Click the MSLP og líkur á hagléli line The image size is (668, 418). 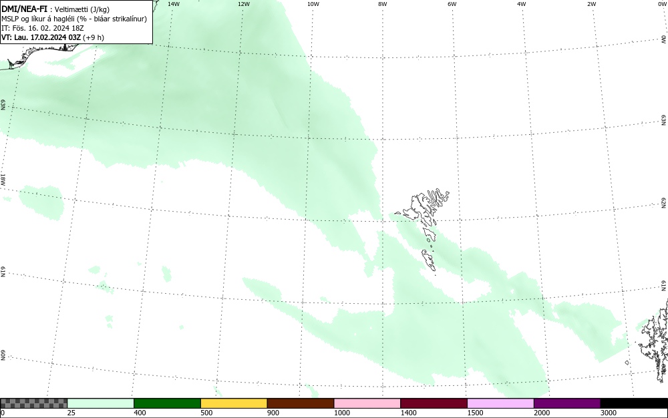point(74,19)
